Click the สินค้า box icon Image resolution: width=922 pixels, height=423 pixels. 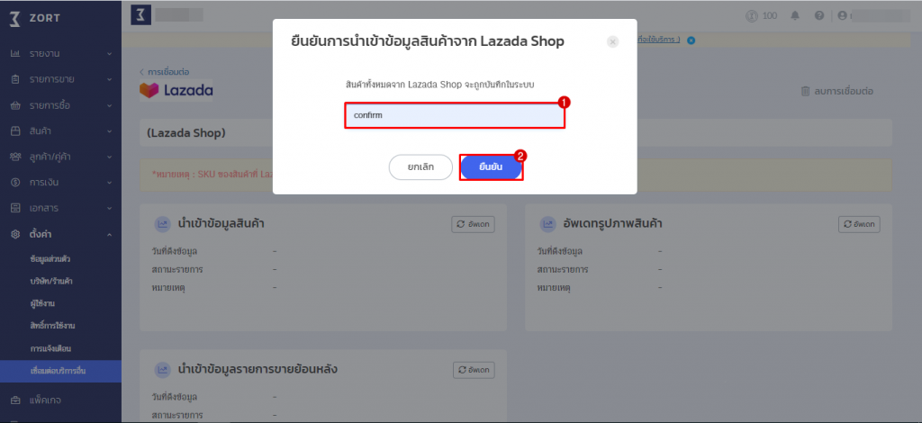(16, 131)
